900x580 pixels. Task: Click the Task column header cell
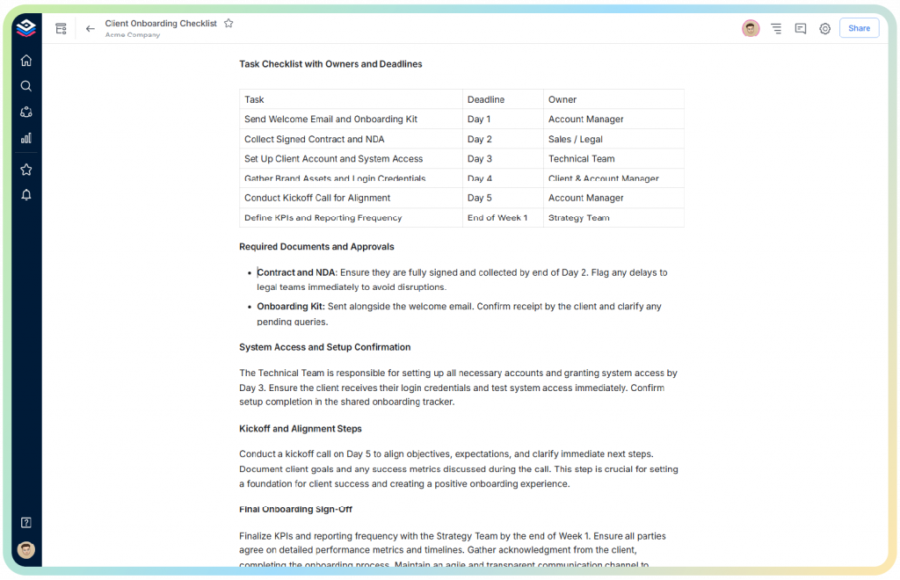tap(351, 99)
